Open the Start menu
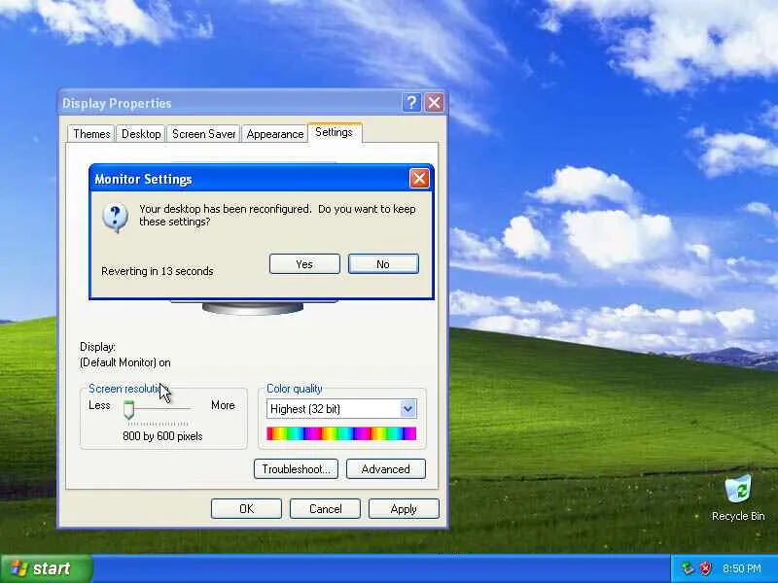The height and width of the screenshot is (583, 778). pyautogui.click(x=46, y=568)
